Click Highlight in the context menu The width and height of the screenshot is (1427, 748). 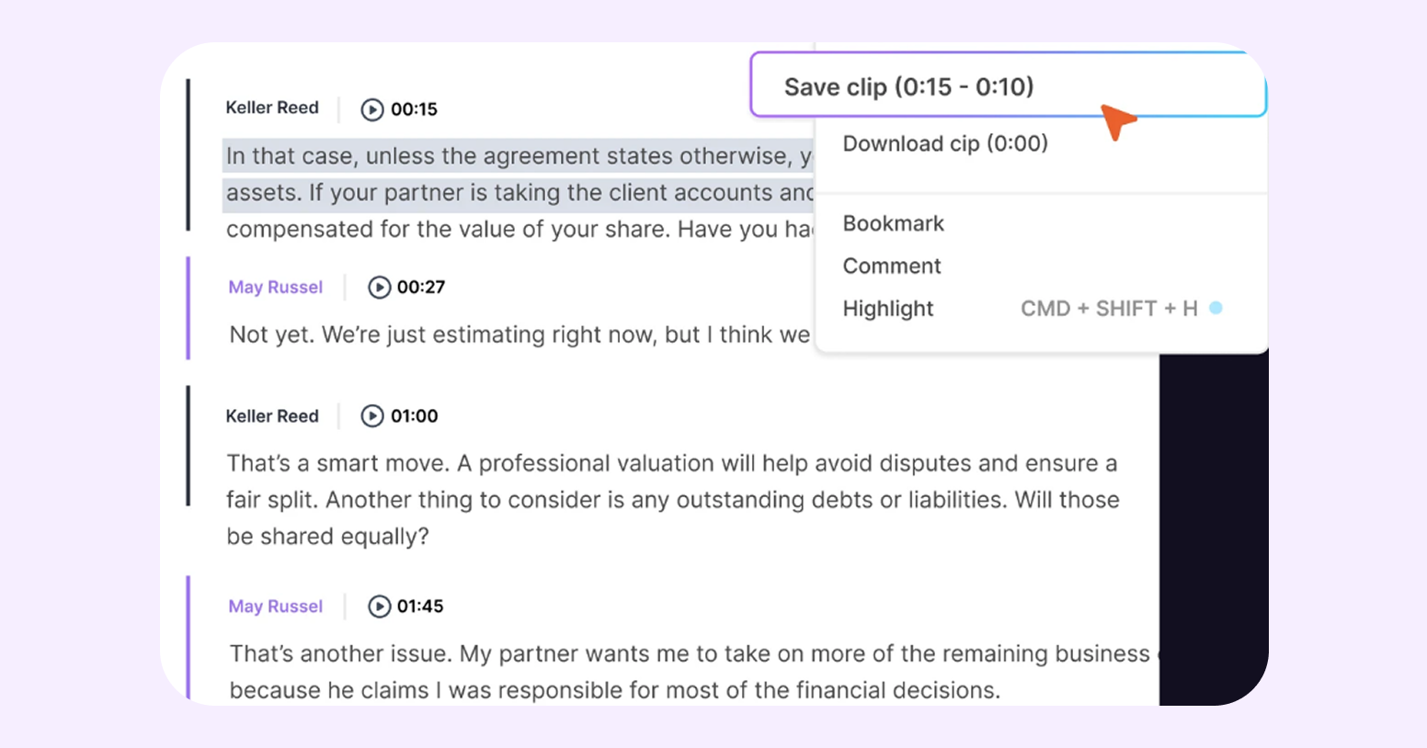pos(888,309)
